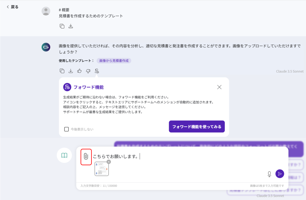The width and height of the screenshot is (306, 200).
Task: Copy the user's prompt message
Action: coord(62,26)
